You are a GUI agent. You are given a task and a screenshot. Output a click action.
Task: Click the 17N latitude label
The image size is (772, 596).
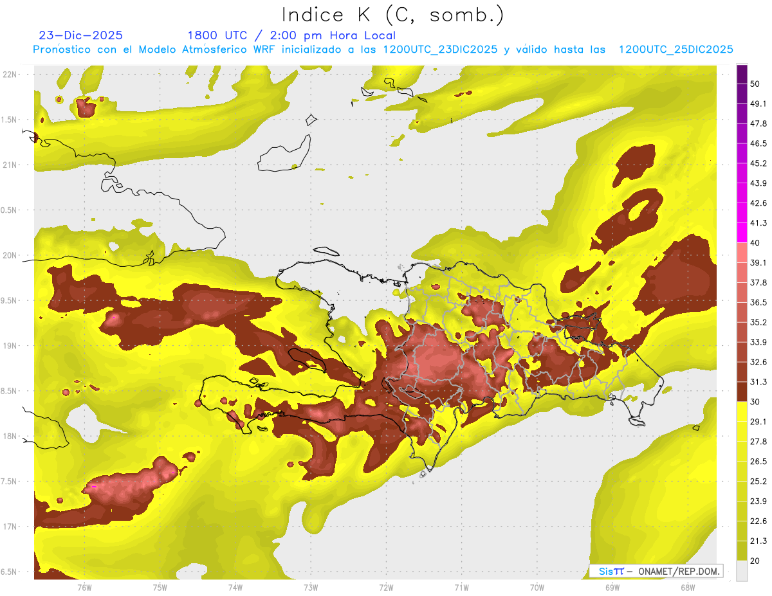[9, 527]
